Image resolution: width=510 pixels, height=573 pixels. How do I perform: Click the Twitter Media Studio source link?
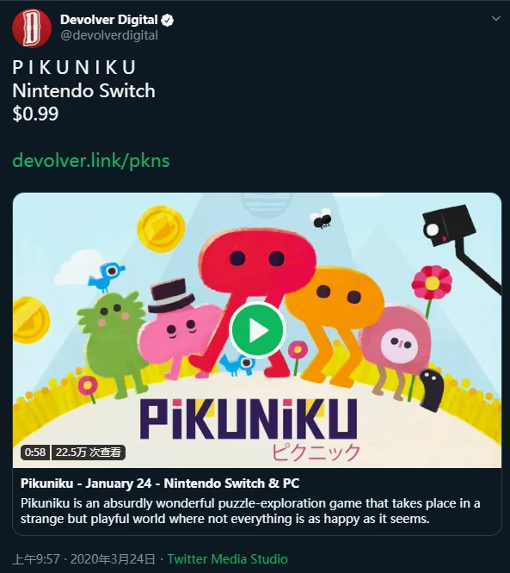[x=228, y=559]
